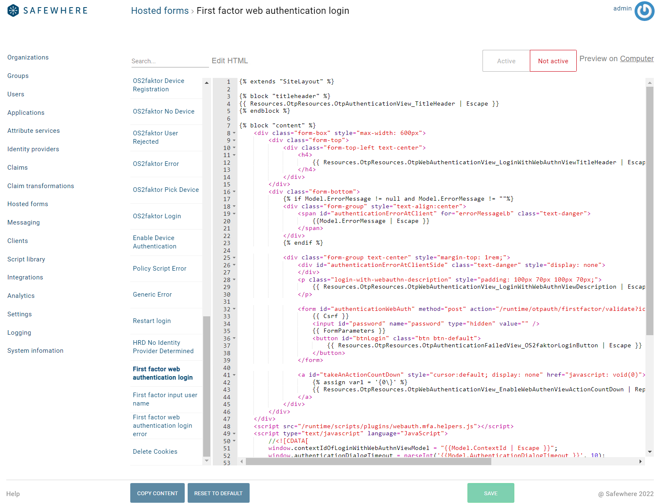Image resolution: width=658 pixels, height=504 pixels.
Task: Open Identity providers menu item
Action: pos(33,149)
